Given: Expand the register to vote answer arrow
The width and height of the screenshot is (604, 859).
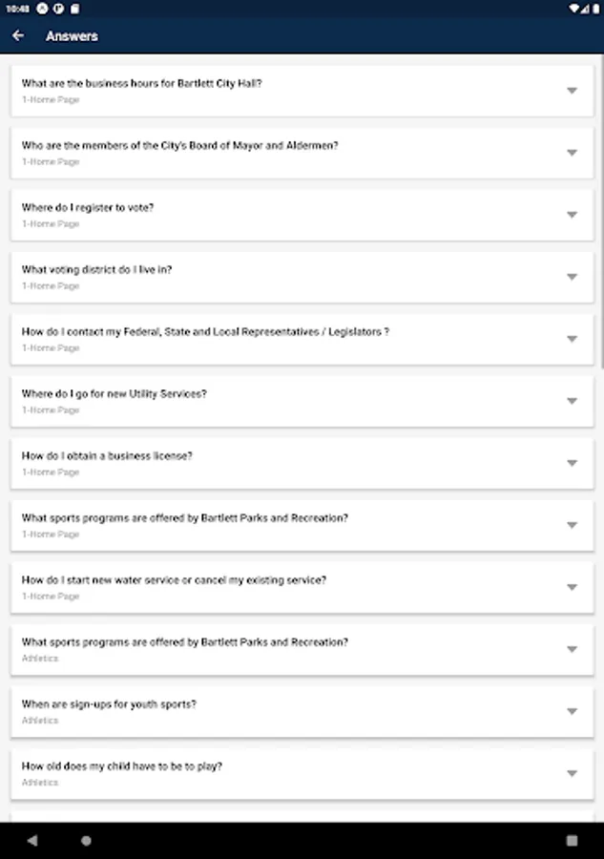Looking at the screenshot, I should point(572,215).
